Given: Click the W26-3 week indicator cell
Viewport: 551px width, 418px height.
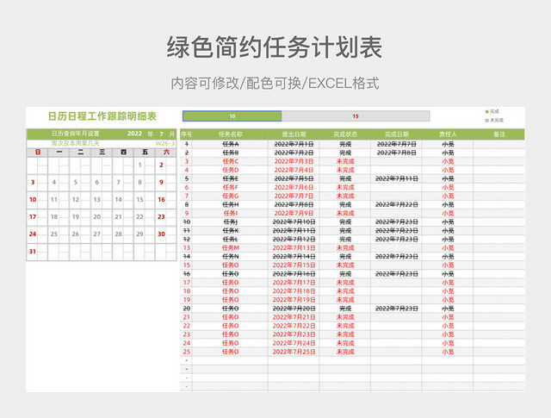Looking at the screenshot, I should point(164,144).
